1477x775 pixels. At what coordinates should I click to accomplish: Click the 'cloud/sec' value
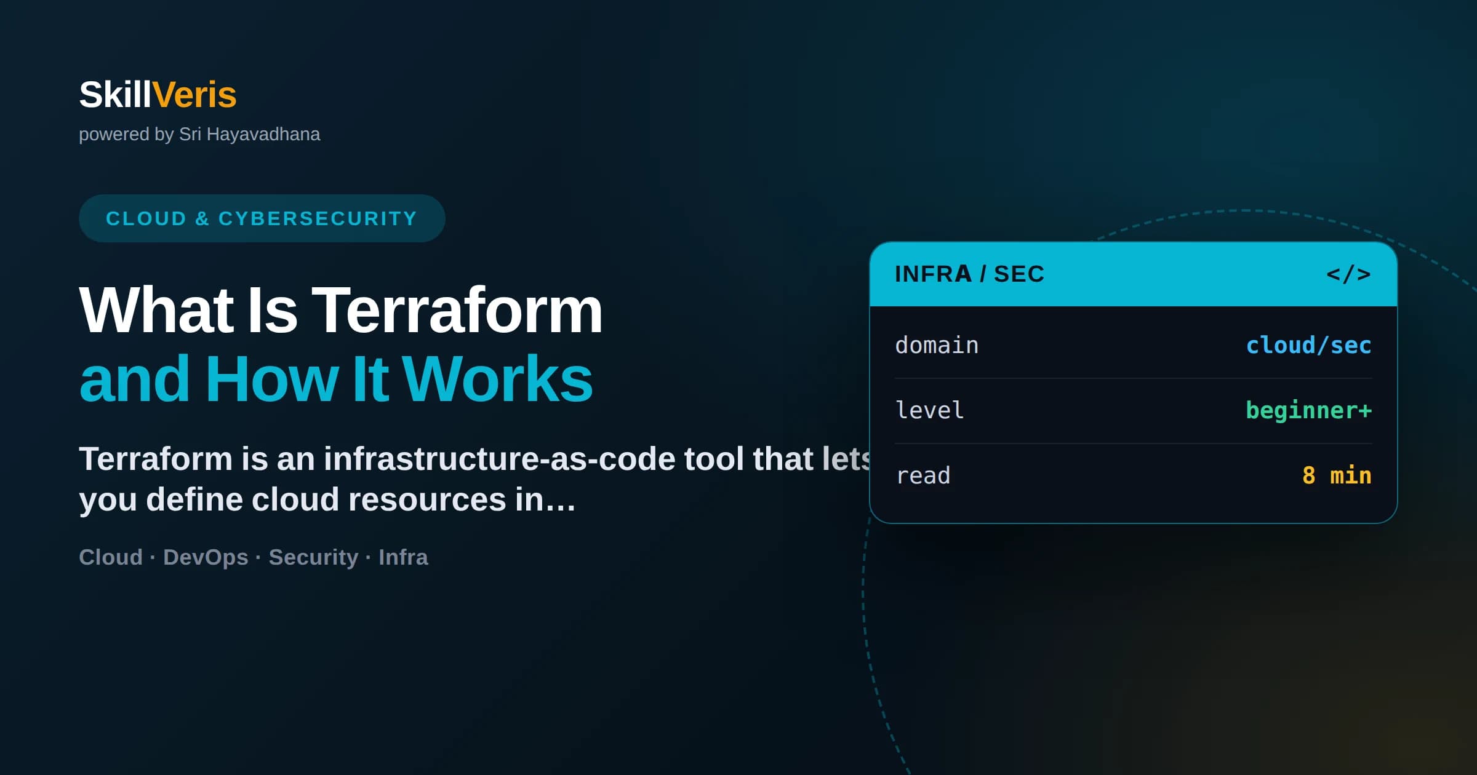[1309, 345]
